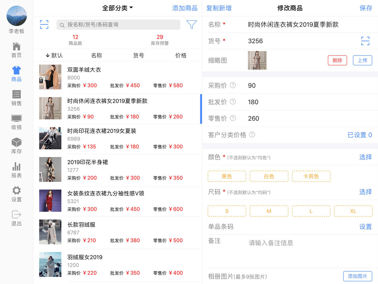Toggle the S size tag

(227, 211)
